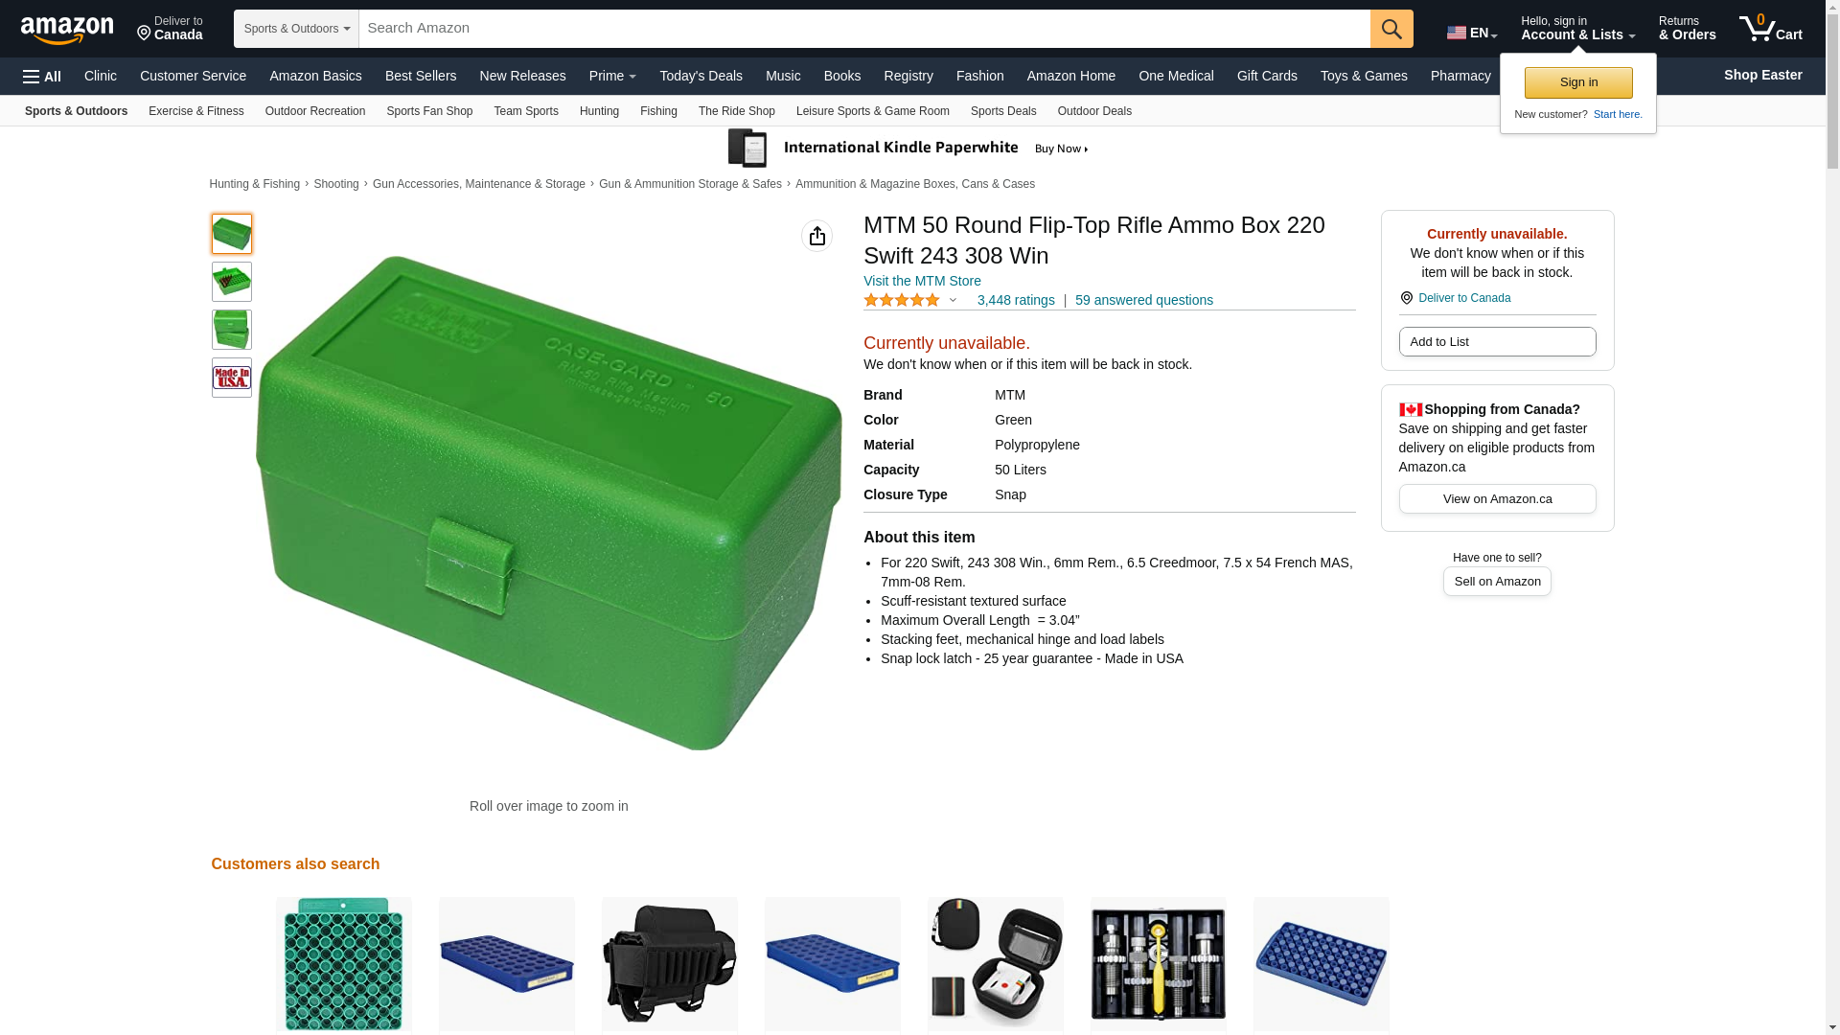
Task: Open the All hamburger menu
Action: (42, 76)
